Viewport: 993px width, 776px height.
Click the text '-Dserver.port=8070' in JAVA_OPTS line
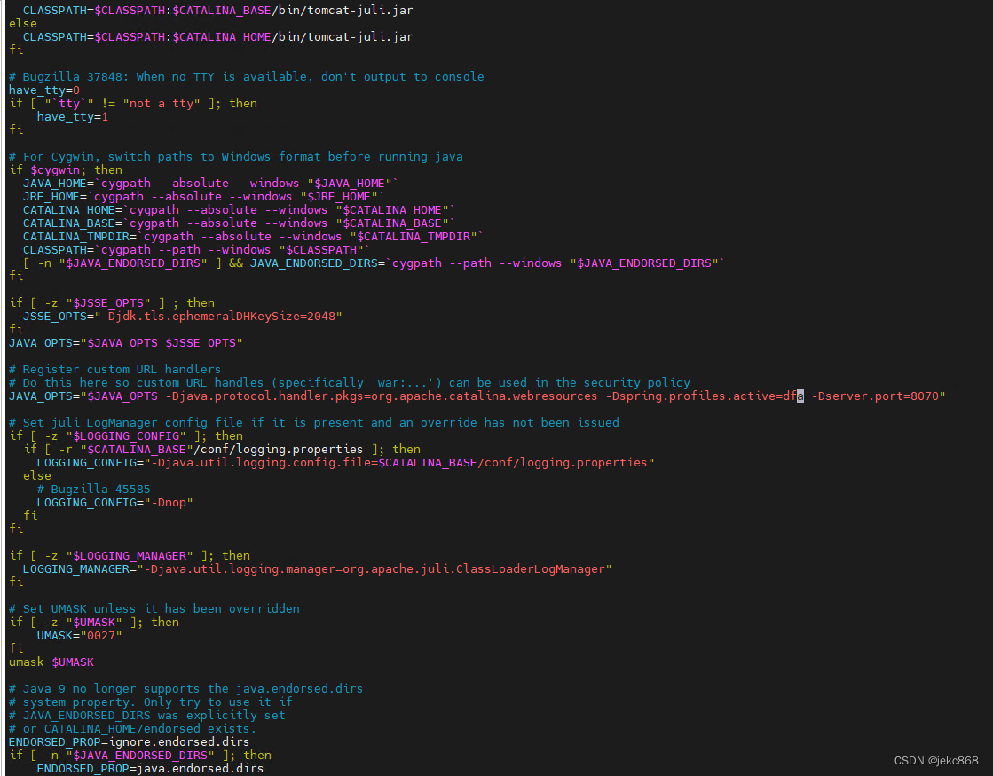875,396
